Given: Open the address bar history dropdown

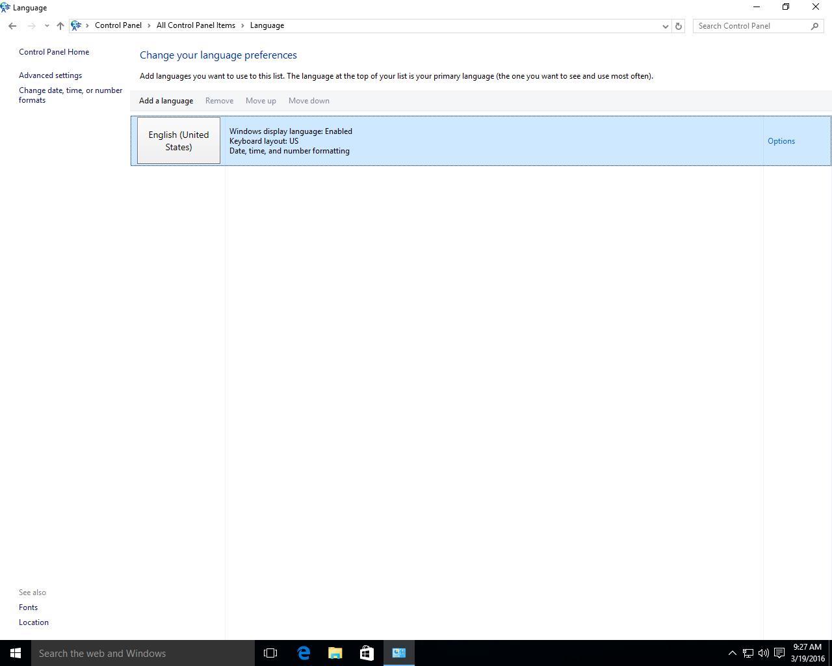Looking at the screenshot, I should click(665, 26).
